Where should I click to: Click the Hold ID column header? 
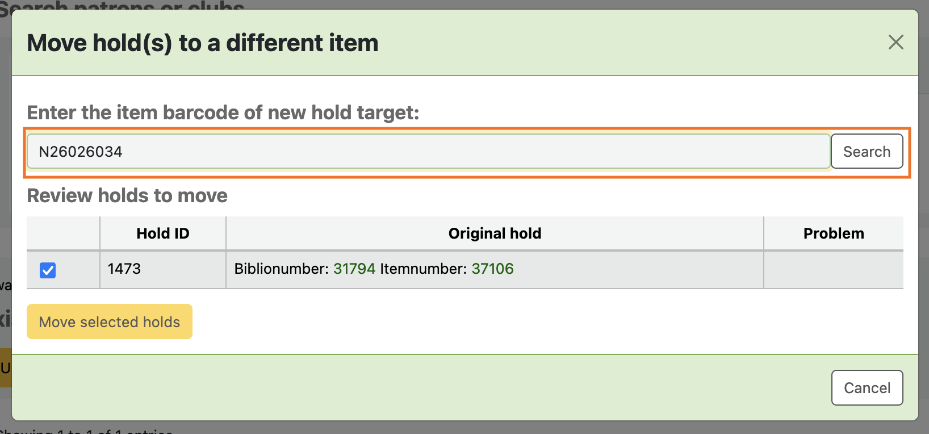click(163, 233)
